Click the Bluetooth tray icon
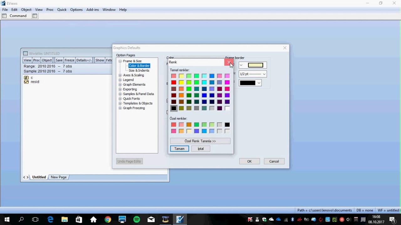This screenshot has width=401, height=225. coord(293,220)
